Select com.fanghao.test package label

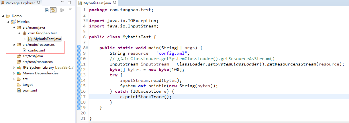point(42,33)
